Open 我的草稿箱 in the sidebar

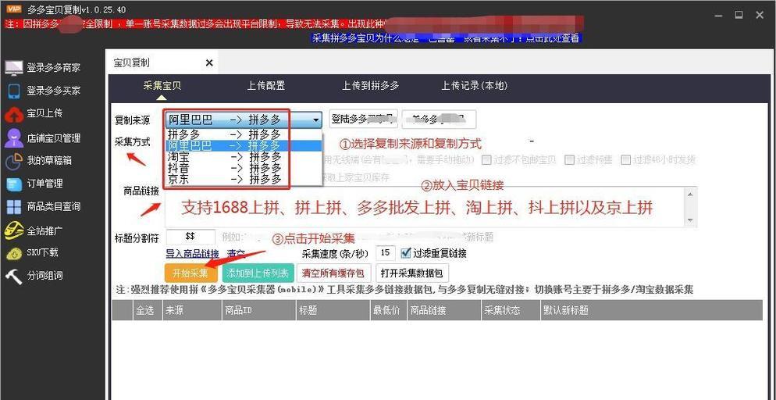click(38, 161)
